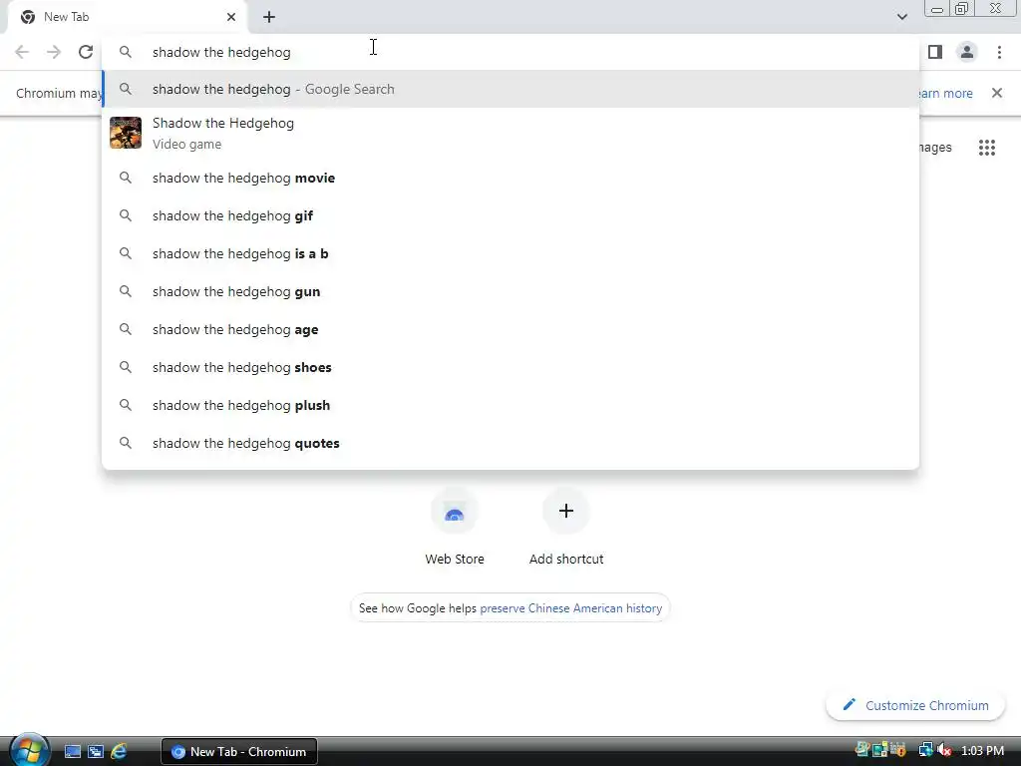This screenshot has width=1021, height=766.
Task: Pick 'shadow the hedgehog gun' suggestion
Action: 510,291
